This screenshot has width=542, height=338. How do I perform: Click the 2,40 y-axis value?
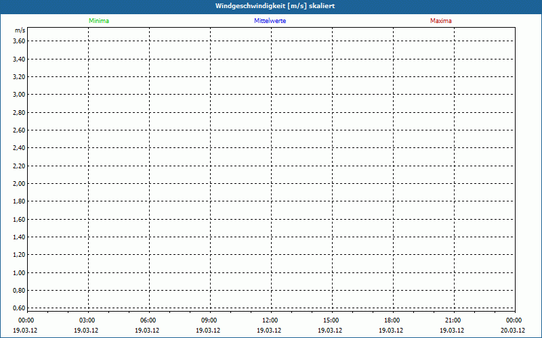[19, 148]
